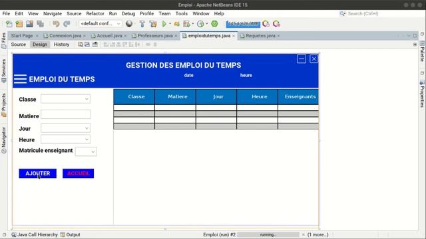Open the Navigator side panel
The image size is (426, 239).
[x=3, y=140]
